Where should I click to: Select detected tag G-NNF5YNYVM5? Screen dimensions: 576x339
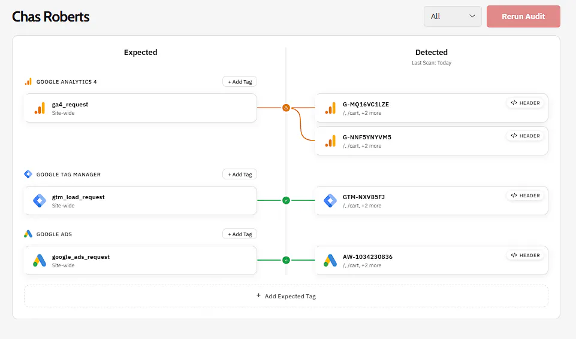(x=432, y=141)
